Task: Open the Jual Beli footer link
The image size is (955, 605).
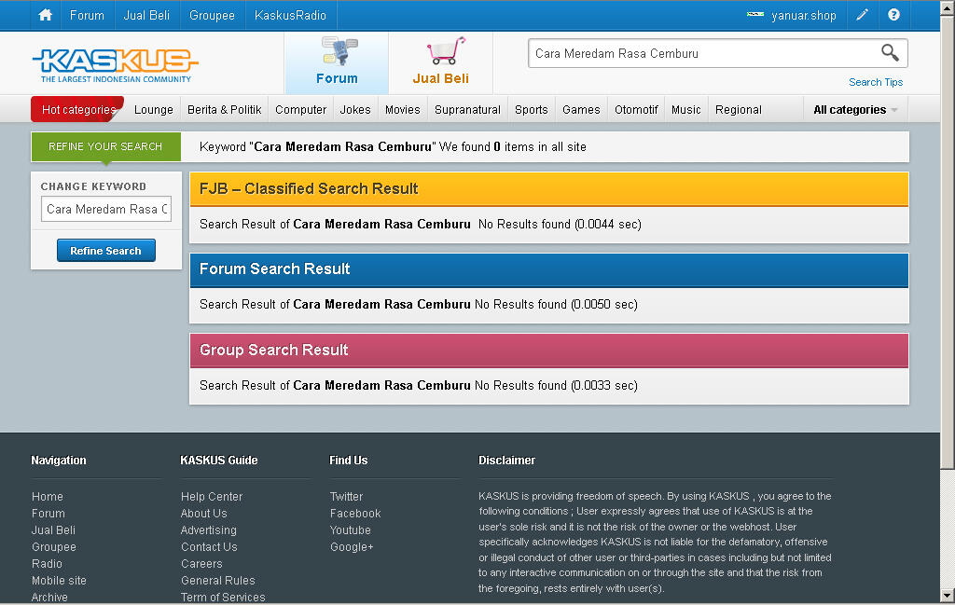Action: [53, 530]
